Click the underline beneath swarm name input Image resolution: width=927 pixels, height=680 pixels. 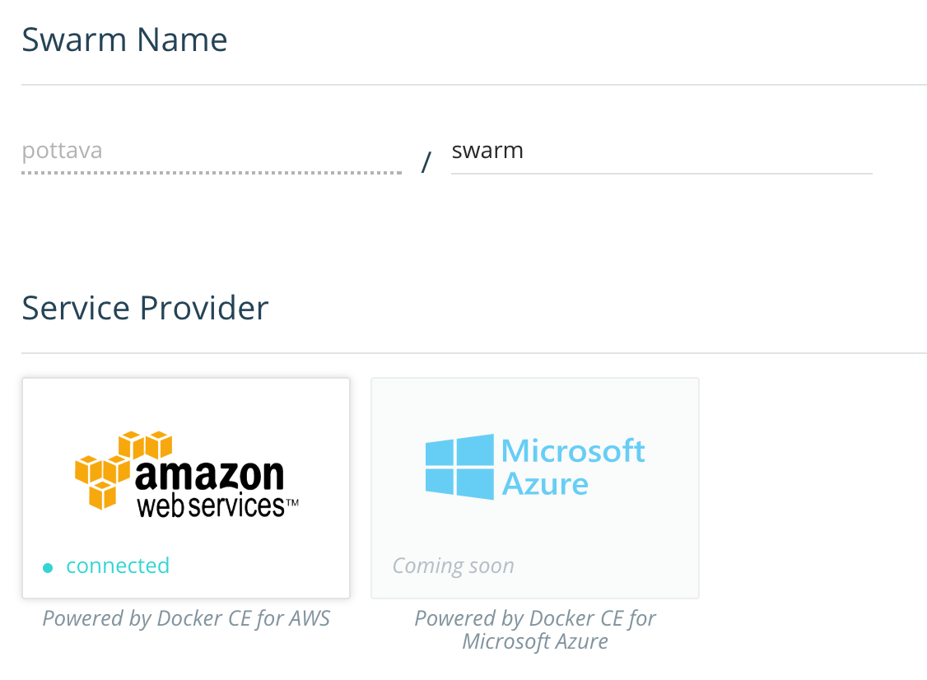(662, 174)
